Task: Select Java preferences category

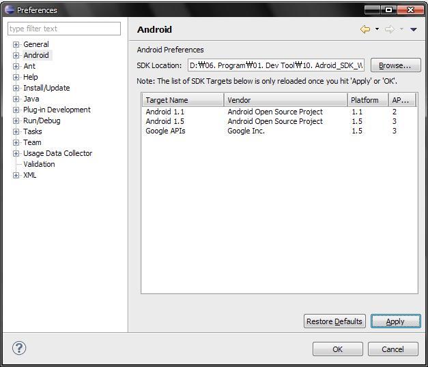Action: click(x=31, y=99)
